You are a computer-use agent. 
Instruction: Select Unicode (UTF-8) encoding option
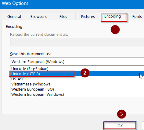[x=77, y=74]
